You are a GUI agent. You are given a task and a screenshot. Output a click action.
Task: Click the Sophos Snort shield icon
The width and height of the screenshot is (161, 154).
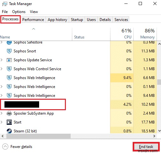tap(9, 51)
